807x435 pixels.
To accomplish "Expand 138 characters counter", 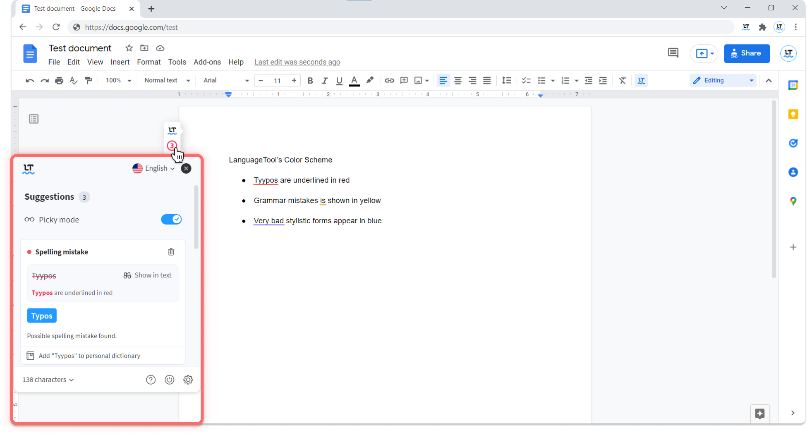I will [x=48, y=380].
